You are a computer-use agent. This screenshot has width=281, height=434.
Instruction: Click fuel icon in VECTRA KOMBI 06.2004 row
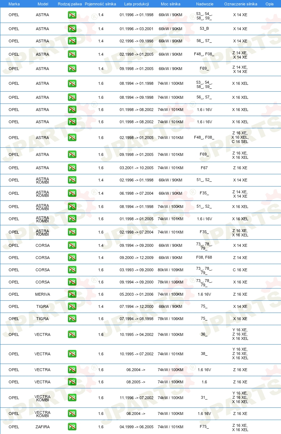point(72,414)
